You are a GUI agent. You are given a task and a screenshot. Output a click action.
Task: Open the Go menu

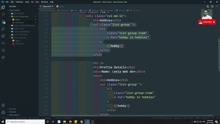(x=32, y=2)
